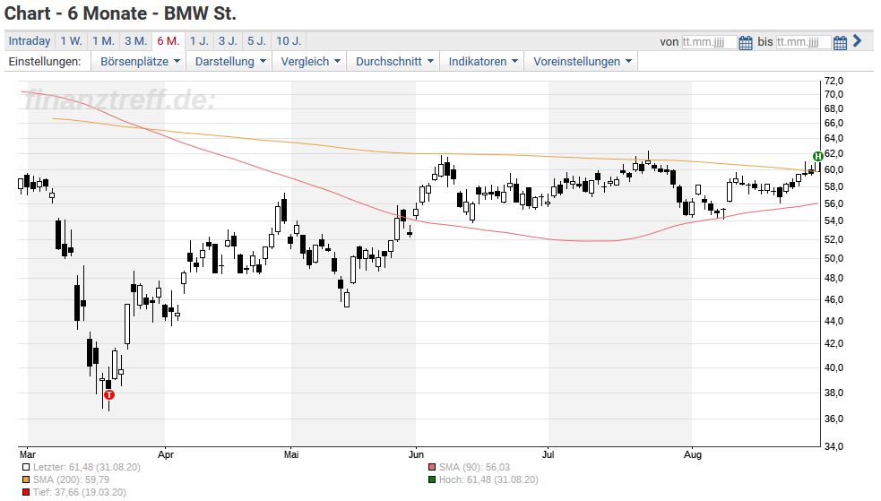Click the green H high marker
Screen dimensions: 881x501
click(x=818, y=156)
